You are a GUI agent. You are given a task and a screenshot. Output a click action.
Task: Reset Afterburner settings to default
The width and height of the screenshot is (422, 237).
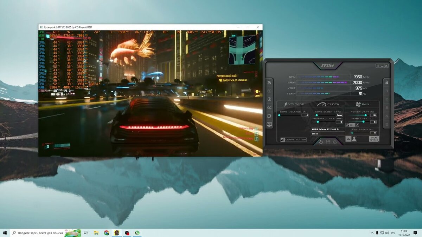pos(321,142)
